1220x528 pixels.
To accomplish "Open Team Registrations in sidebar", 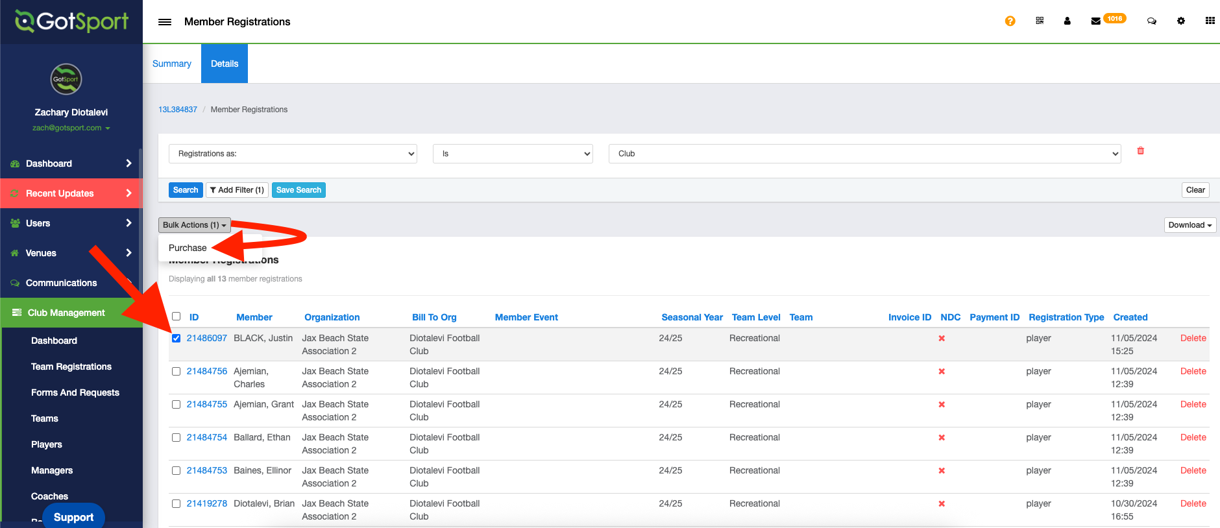I will [x=71, y=366].
